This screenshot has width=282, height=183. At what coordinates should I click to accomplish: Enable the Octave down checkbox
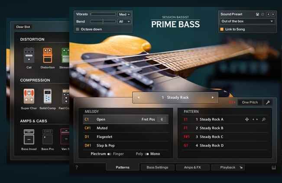pos(78,29)
